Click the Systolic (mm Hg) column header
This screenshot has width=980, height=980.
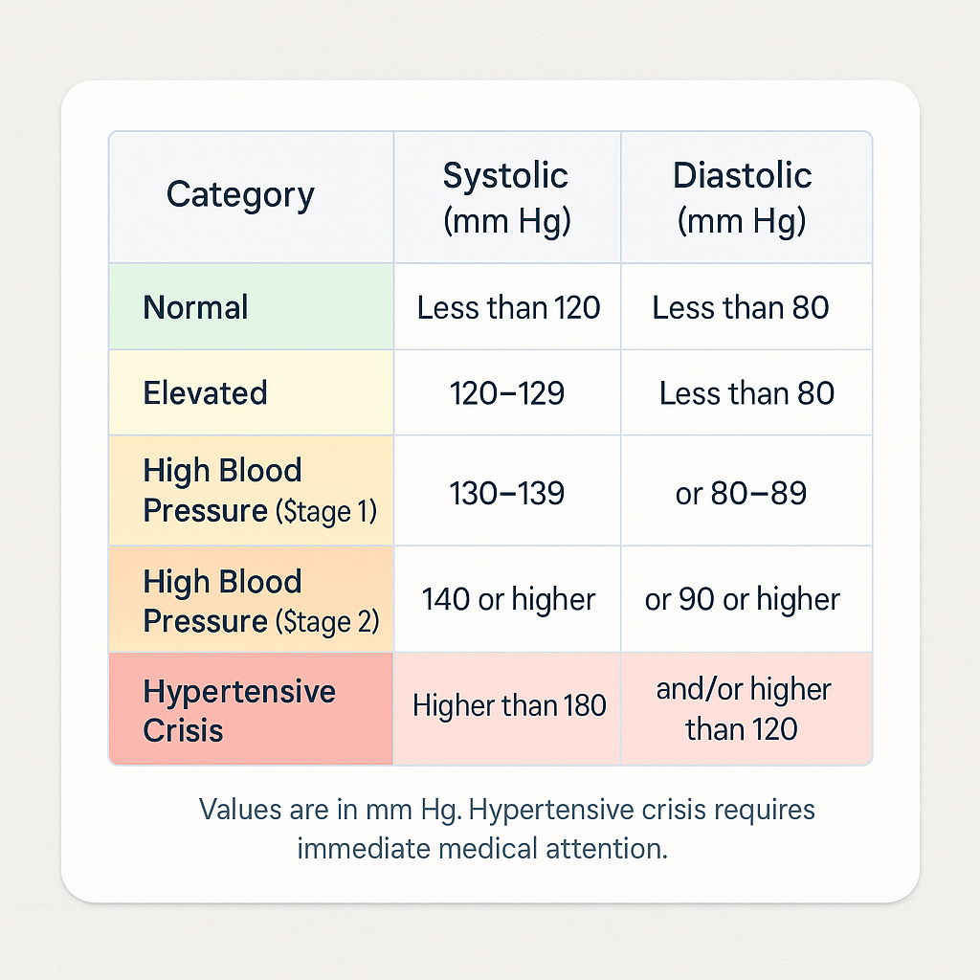506,198
